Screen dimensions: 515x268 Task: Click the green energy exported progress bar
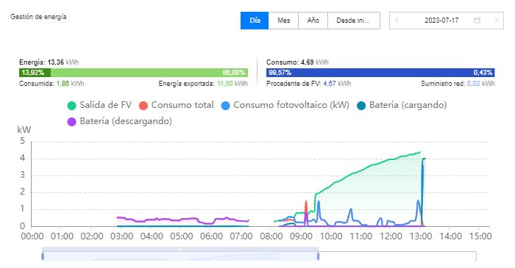(149, 73)
